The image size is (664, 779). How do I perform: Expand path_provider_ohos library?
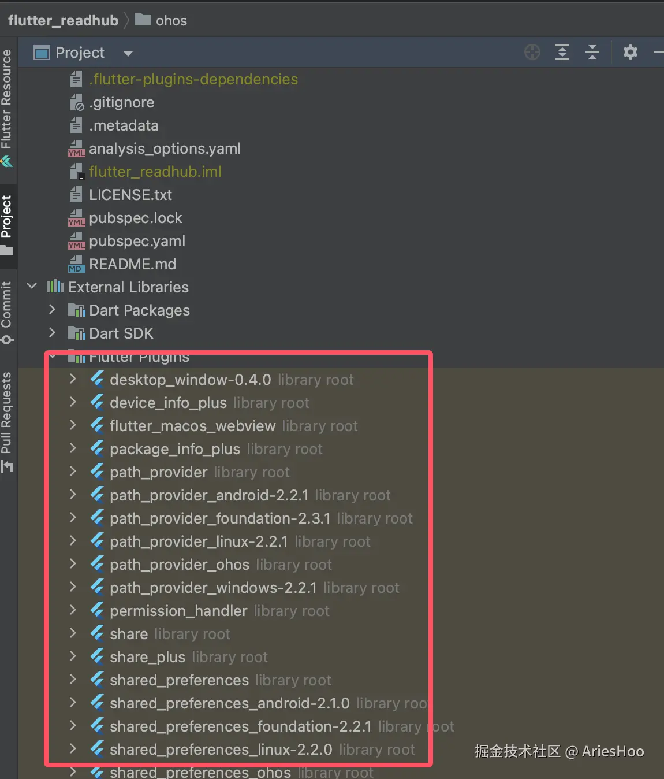[73, 564]
